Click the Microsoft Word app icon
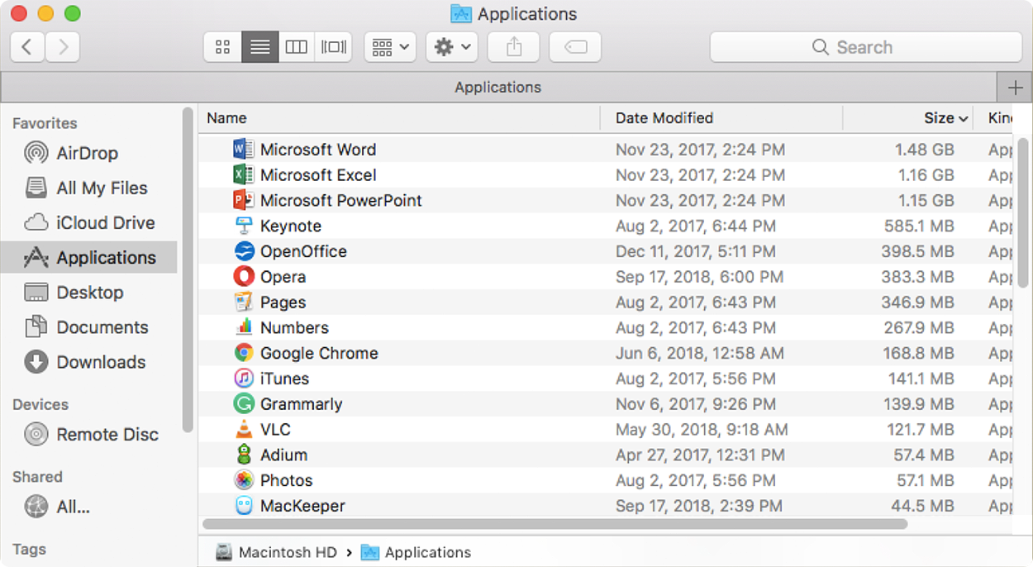 243,150
